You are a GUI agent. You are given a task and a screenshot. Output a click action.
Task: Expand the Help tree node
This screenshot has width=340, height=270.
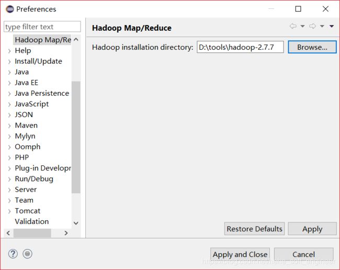tap(9, 51)
